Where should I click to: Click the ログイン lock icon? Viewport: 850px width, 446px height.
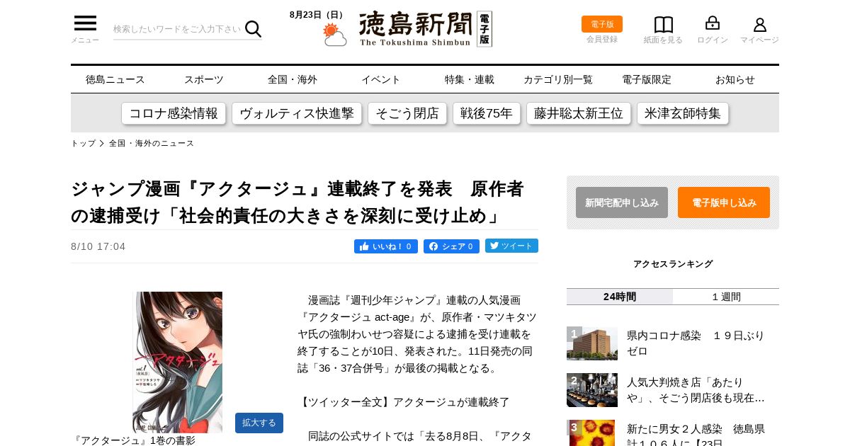pyautogui.click(x=713, y=23)
